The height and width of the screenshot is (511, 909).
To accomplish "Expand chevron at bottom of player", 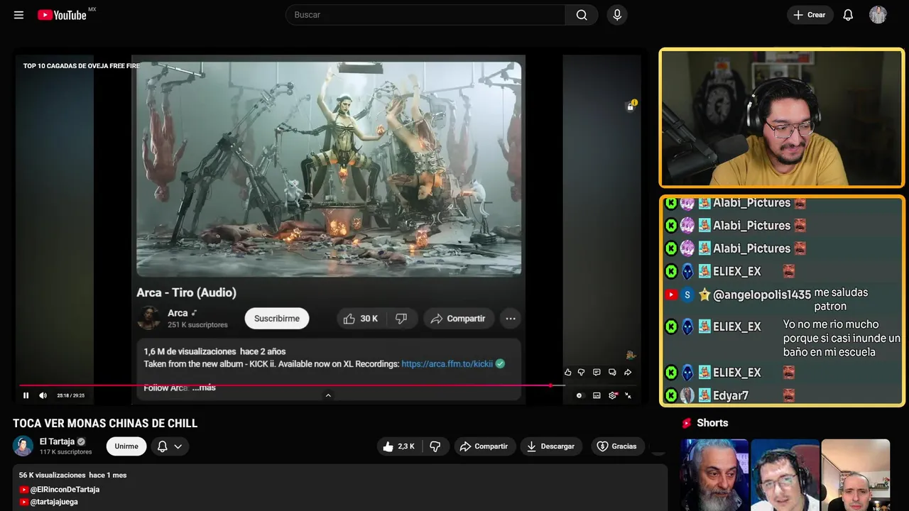I will point(328,395).
